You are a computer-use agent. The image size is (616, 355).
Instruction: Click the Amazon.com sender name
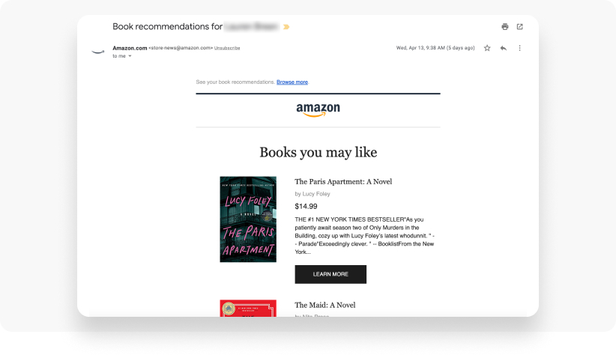click(x=130, y=48)
